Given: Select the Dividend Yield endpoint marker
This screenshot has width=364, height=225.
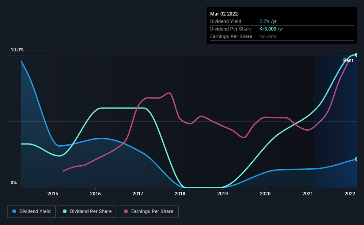Looking at the screenshot, I should [356, 159].
